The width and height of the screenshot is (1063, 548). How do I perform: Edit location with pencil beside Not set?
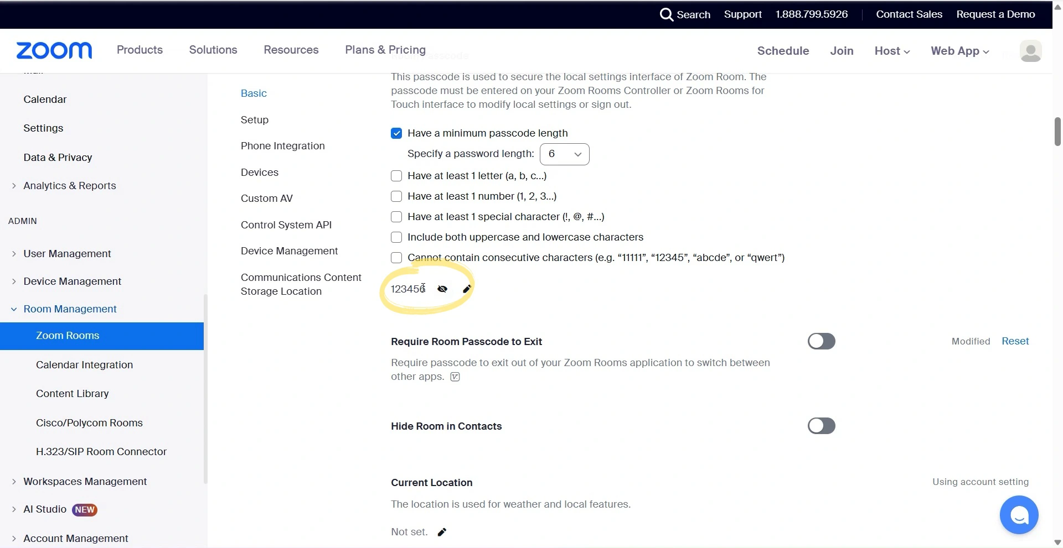[x=442, y=532]
